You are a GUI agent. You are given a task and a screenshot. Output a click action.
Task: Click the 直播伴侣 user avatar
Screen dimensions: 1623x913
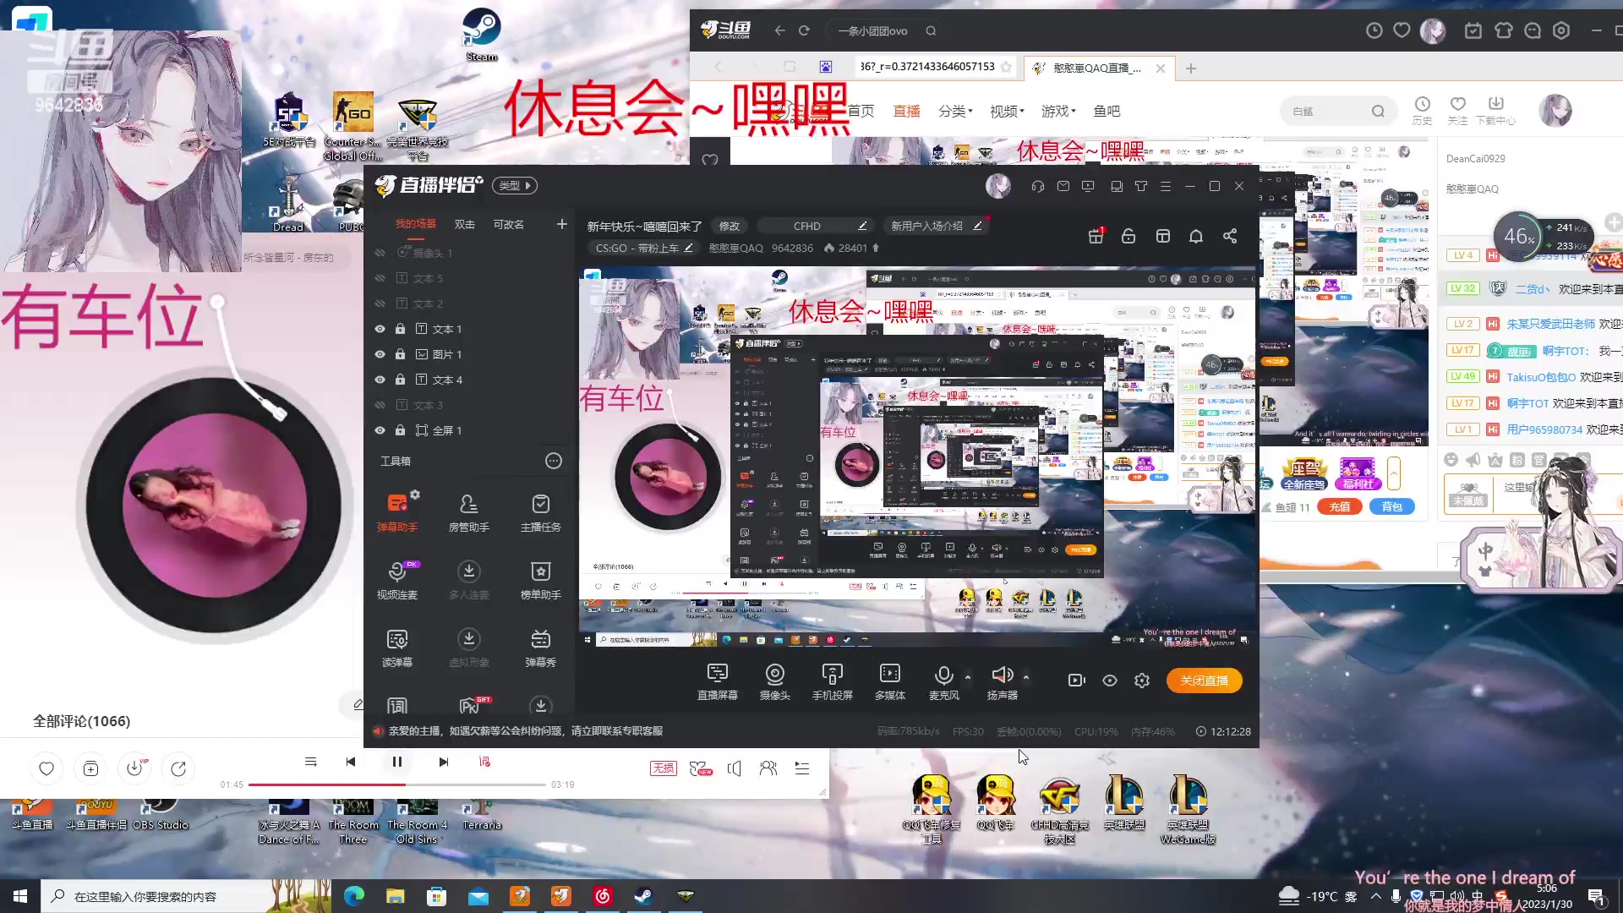tap(998, 186)
